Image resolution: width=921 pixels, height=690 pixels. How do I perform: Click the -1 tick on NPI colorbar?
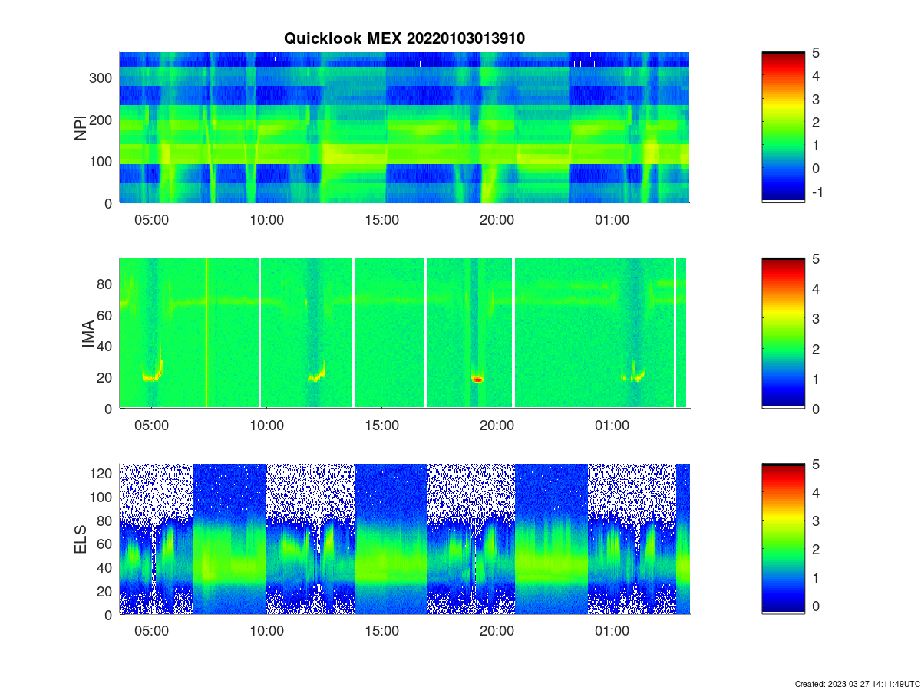[x=817, y=192]
